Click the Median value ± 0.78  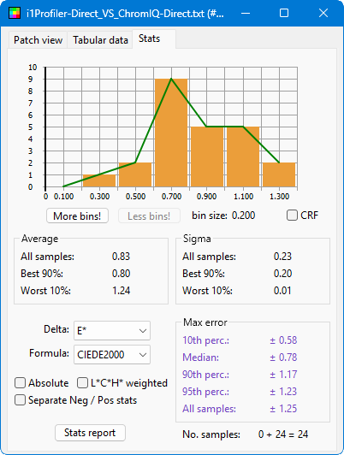click(283, 357)
